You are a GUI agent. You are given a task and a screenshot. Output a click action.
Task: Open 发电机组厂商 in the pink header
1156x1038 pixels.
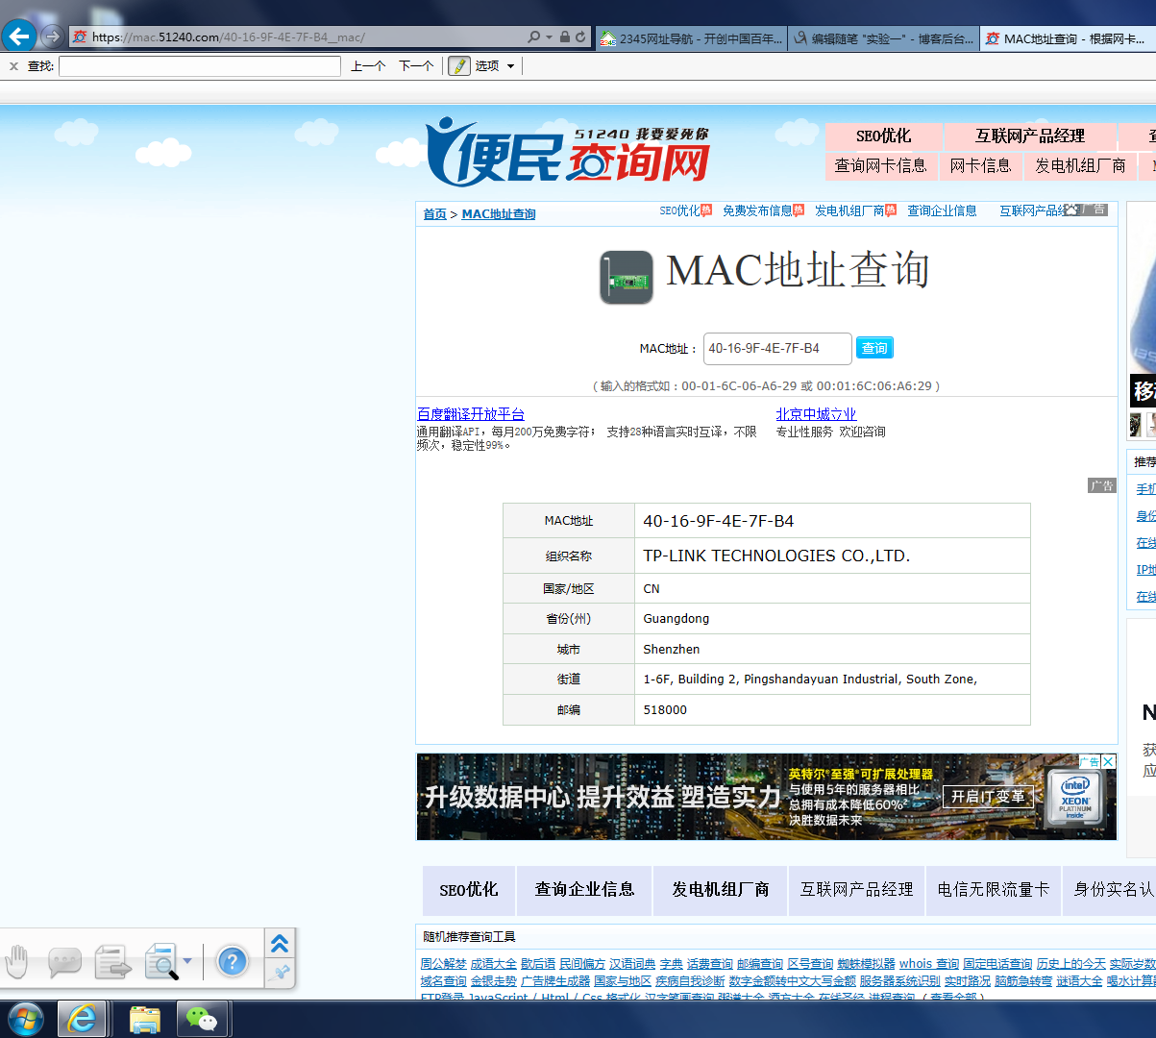pos(1080,165)
